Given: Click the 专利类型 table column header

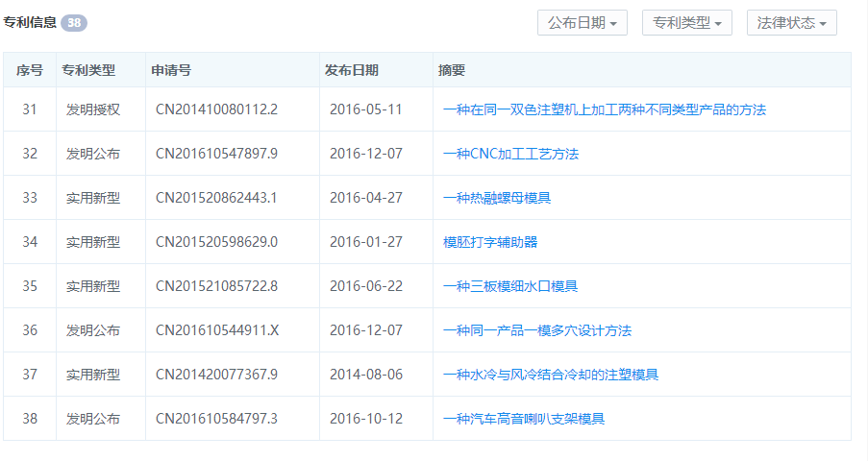Looking at the screenshot, I should coord(88,70).
